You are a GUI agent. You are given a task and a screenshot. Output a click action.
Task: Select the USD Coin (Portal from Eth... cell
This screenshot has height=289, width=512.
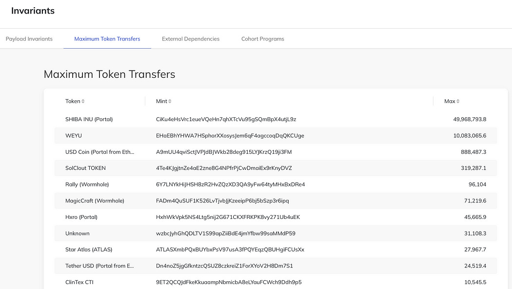[99, 152]
